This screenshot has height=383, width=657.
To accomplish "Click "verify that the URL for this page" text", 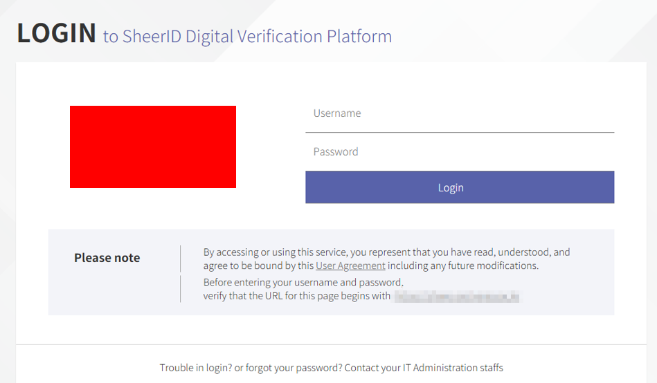I will coord(297,297).
